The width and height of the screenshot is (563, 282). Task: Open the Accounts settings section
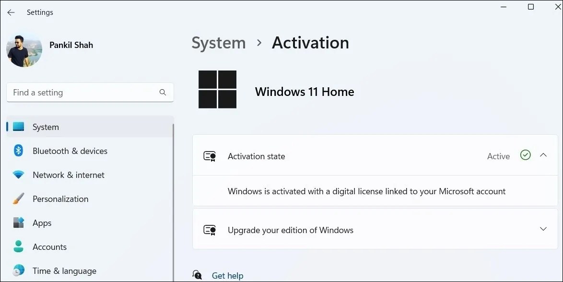[x=50, y=247]
